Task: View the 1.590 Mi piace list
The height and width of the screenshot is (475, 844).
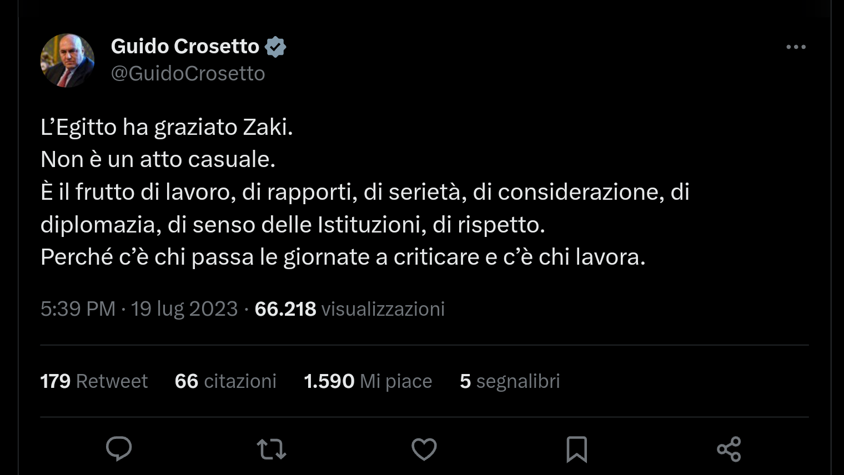Action: click(x=368, y=381)
